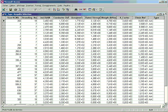Select the Type column header

(x=156, y=18)
